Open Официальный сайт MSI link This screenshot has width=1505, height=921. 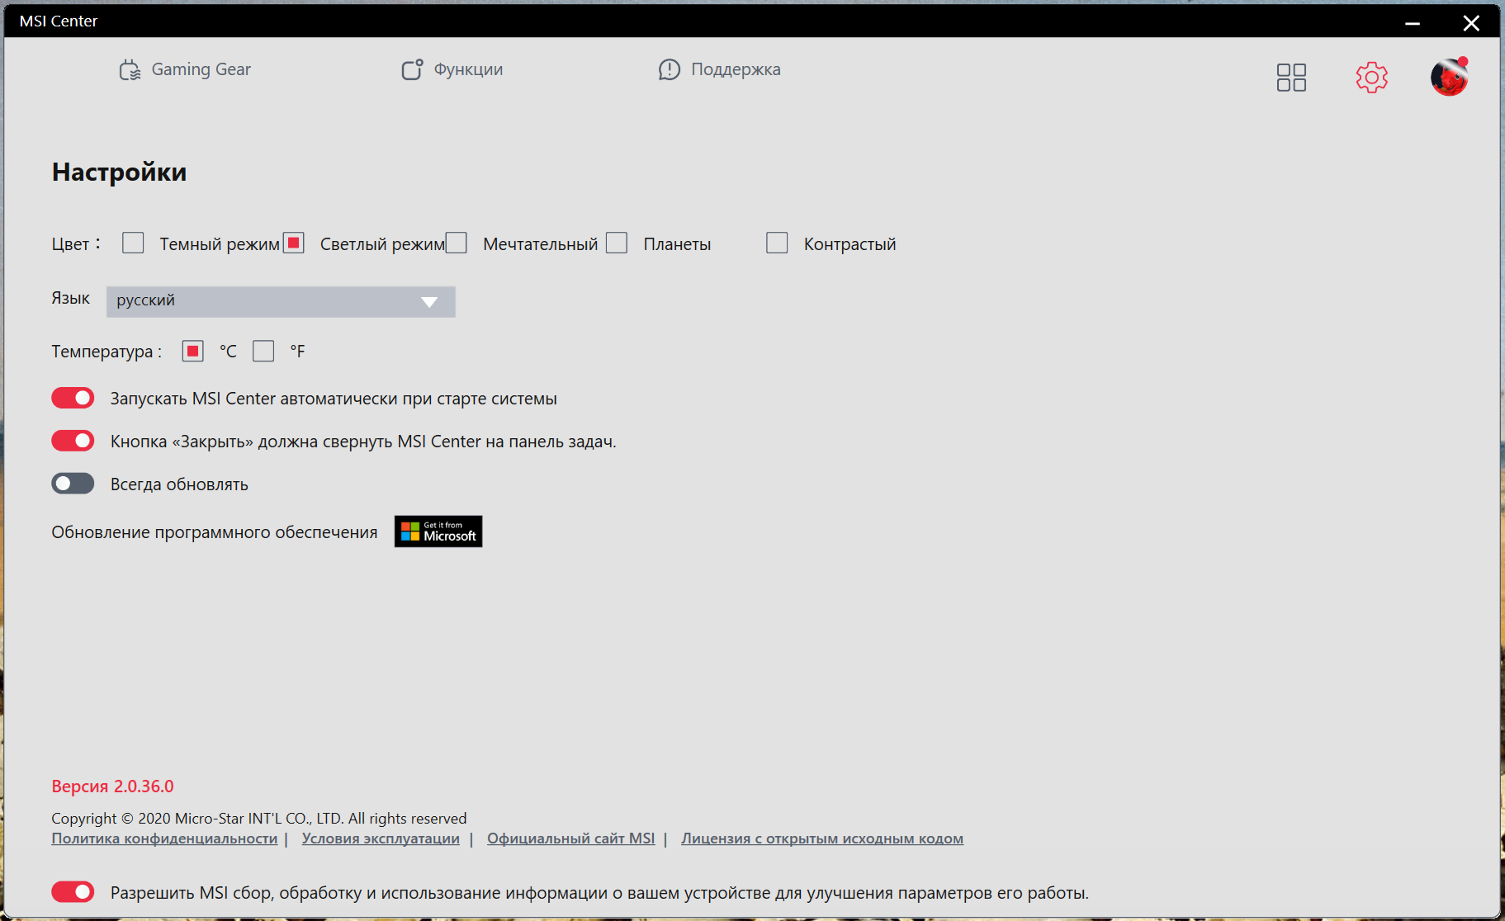(570, 838)
